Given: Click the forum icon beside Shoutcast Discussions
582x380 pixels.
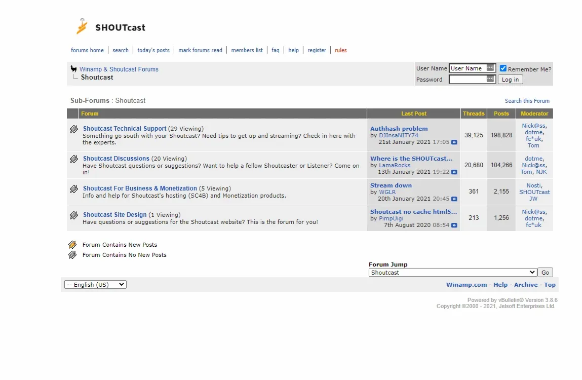Looking at the screenshot, I should pyautogui.click(x=73, y=160).
